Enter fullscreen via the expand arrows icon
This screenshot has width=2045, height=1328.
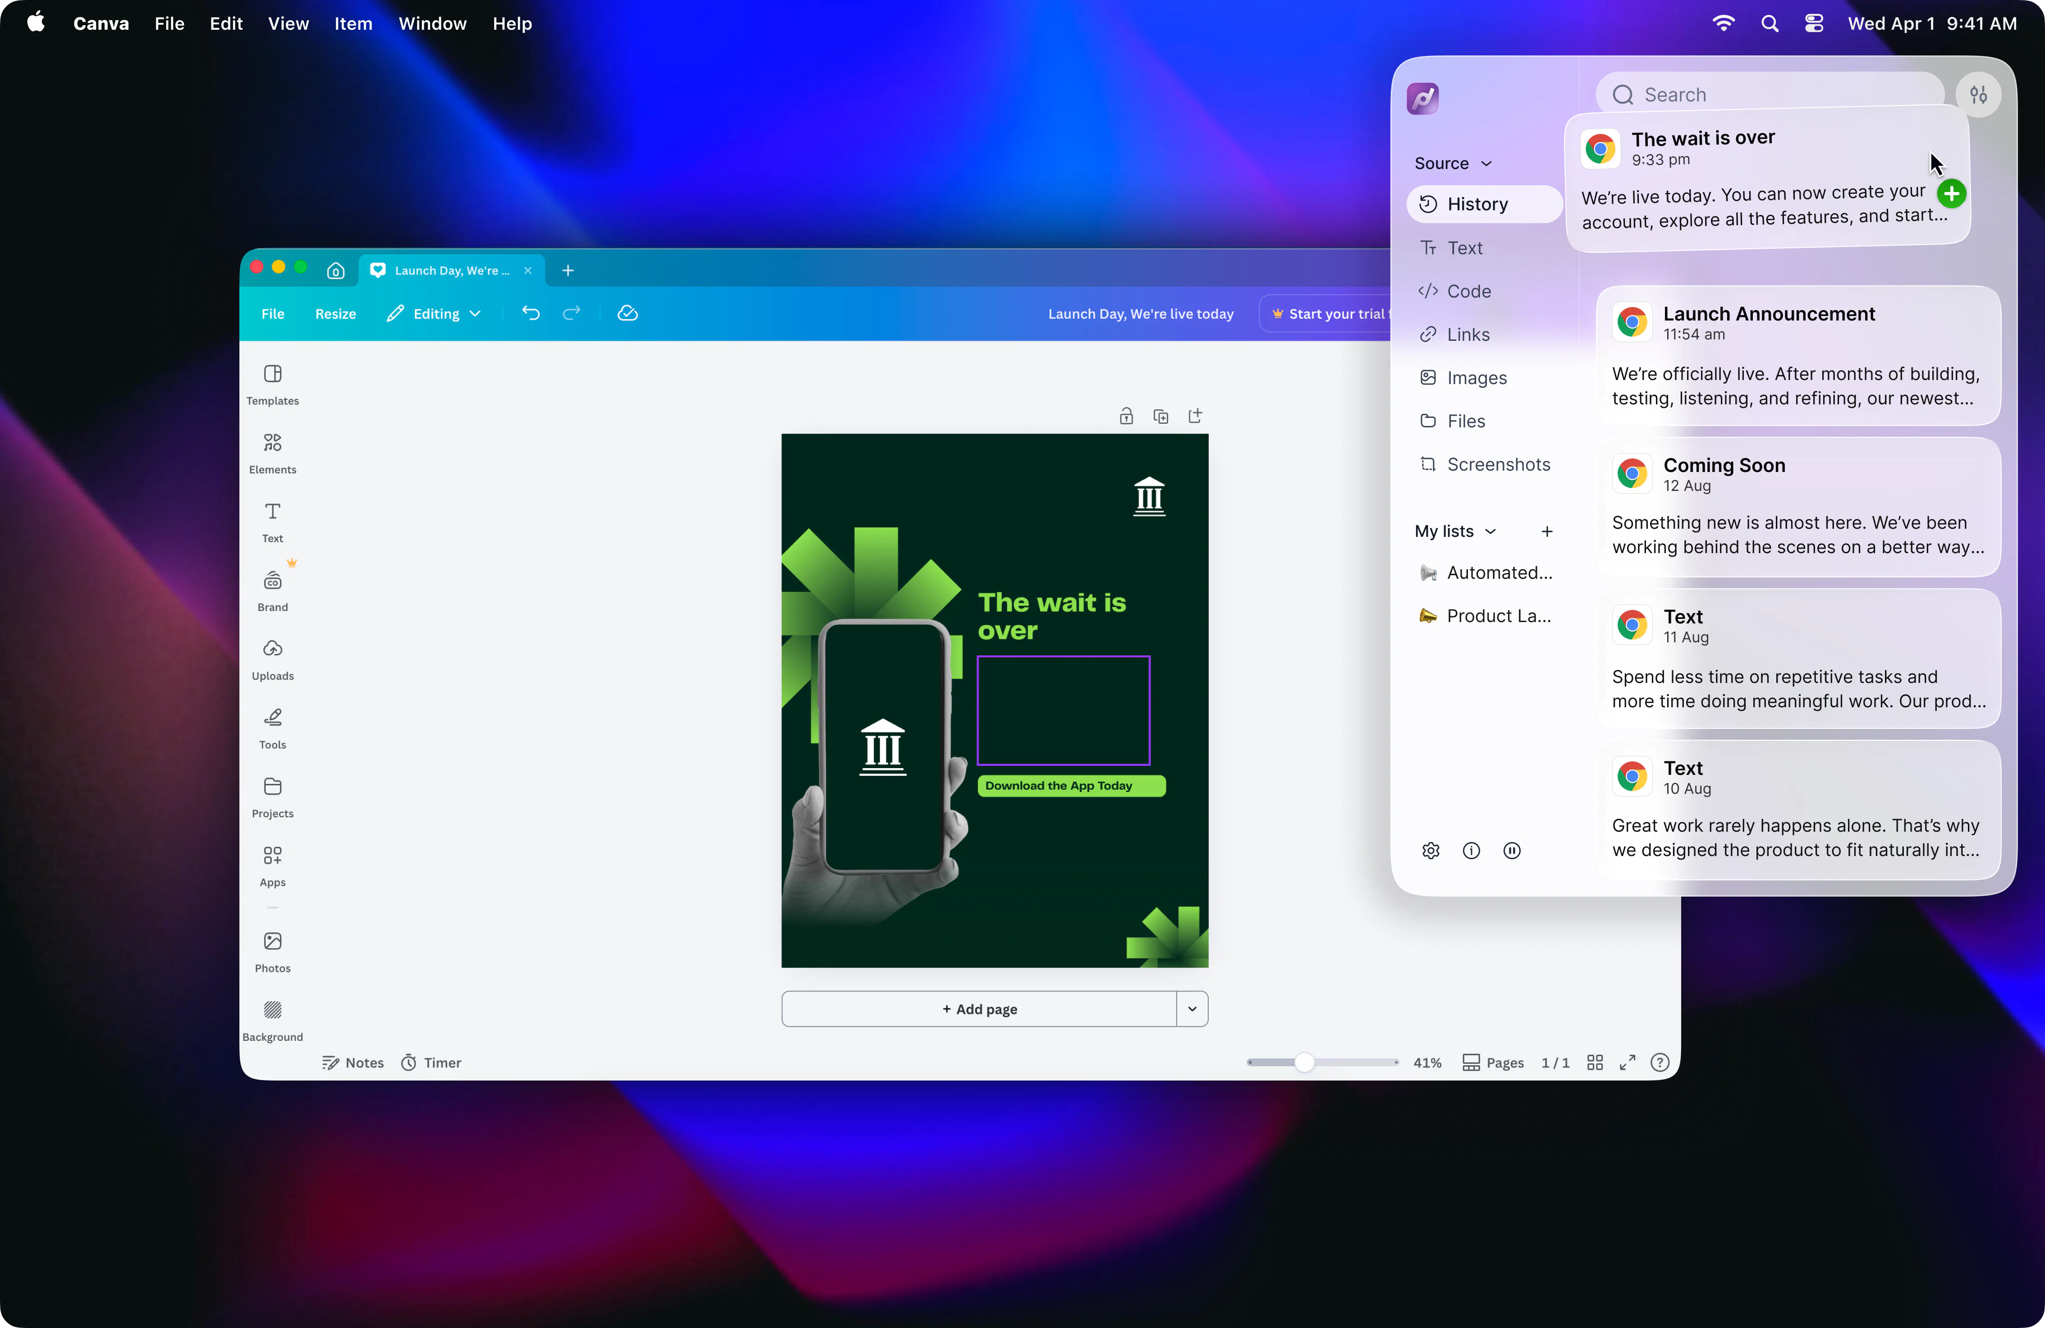pyautogui.click(x=1628, y=1062)
